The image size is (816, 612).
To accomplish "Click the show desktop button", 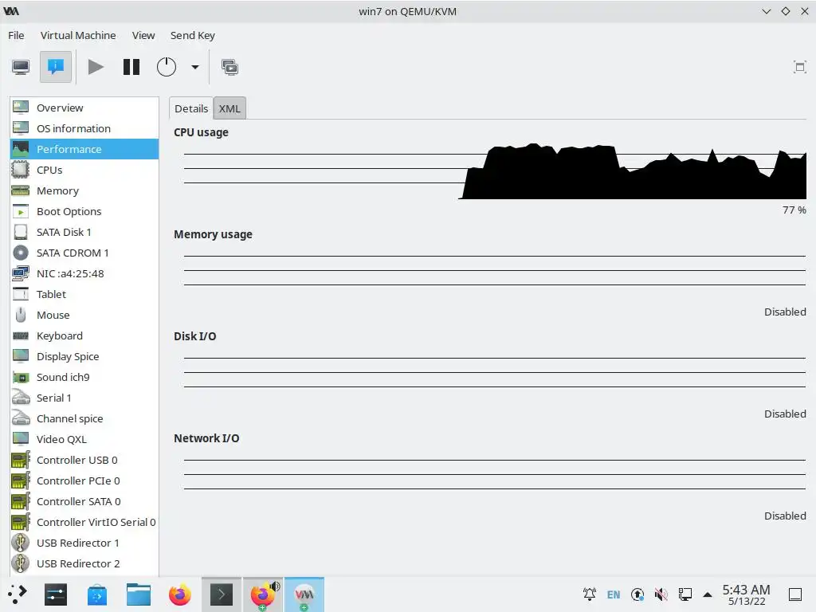I will [x=795, y=594].
